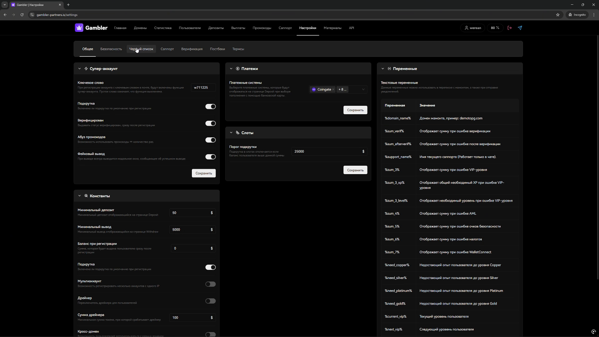Turn on the Дрейнер toggle

point(210,301)
